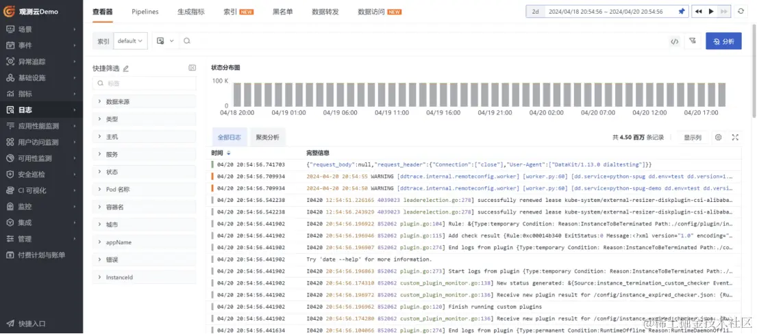
Task: Expand log table to fullscreen
Action: click(x=735, y=138)
